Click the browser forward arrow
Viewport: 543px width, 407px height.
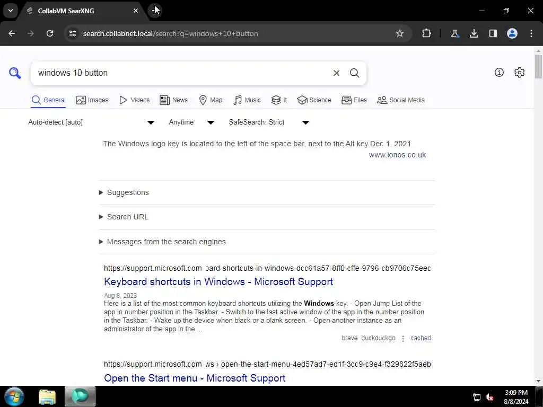pos(30,33)
